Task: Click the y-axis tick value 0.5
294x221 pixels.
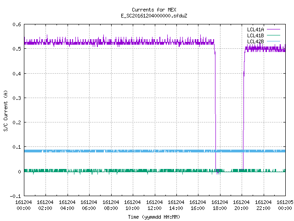Action: [x=17, y=49]
